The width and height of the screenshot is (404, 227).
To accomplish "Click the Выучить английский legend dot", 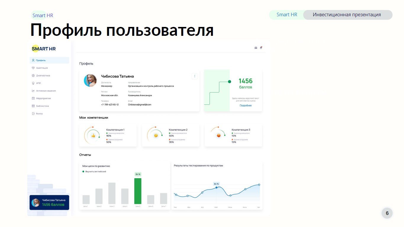I will (83, 172).
